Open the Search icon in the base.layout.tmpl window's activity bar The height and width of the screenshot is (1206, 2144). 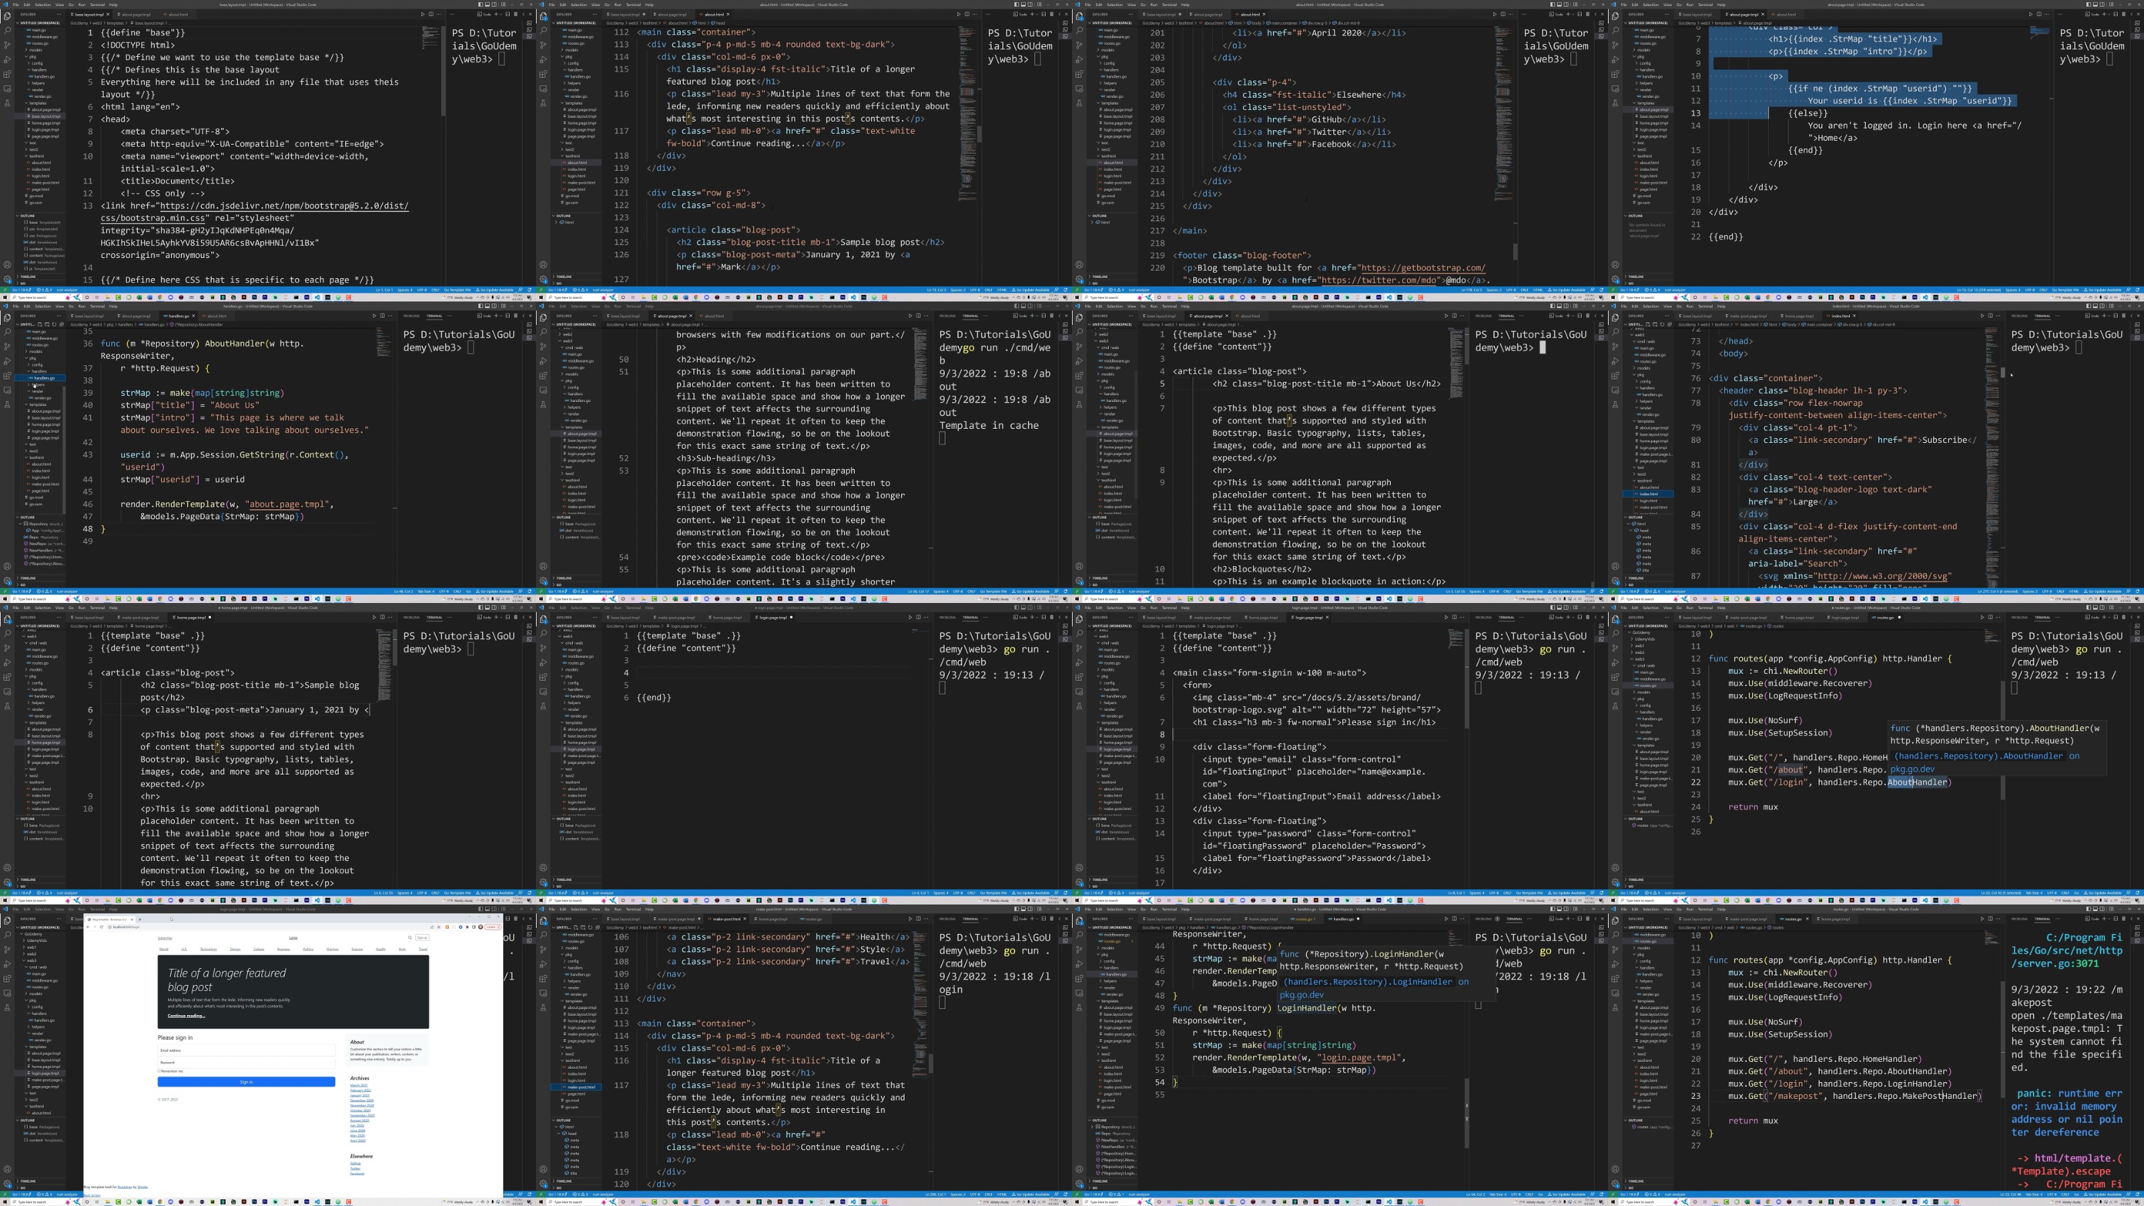coord(7,31)
